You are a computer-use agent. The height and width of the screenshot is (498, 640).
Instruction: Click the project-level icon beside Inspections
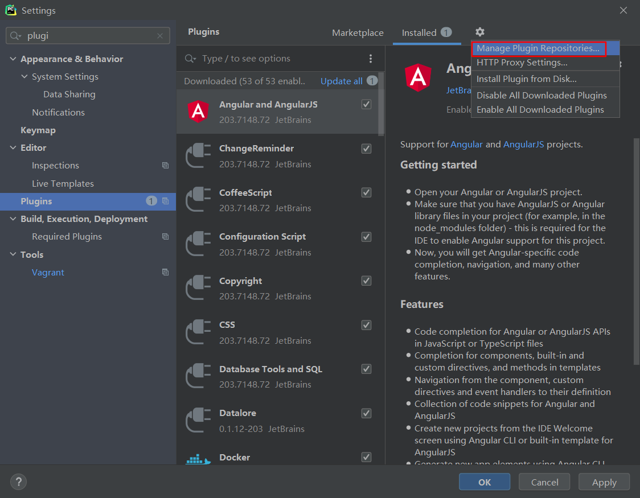point(165,165)
